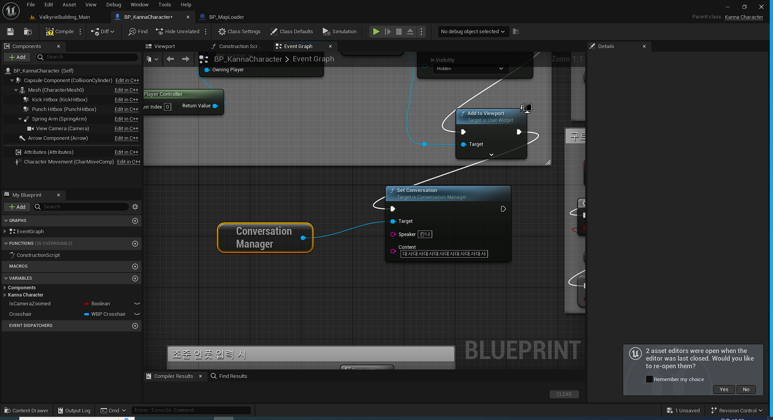This screenshot has width=773, height=420.
Task: Toggle IsCameraZoomed variable visibility eye
Action: click(137, 304)
